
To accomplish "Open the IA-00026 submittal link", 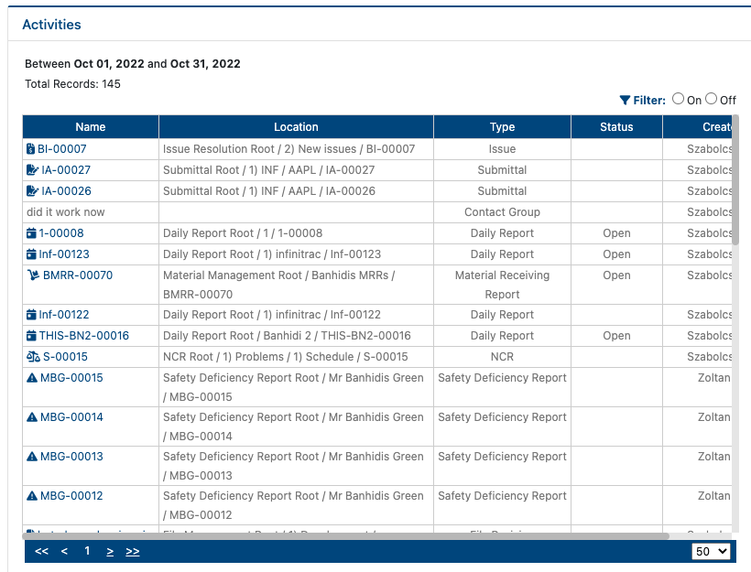I will [x=66, y=191].
